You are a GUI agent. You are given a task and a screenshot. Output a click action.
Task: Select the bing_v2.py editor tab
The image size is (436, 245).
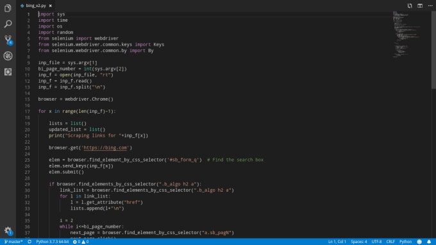tap(36, 6)
